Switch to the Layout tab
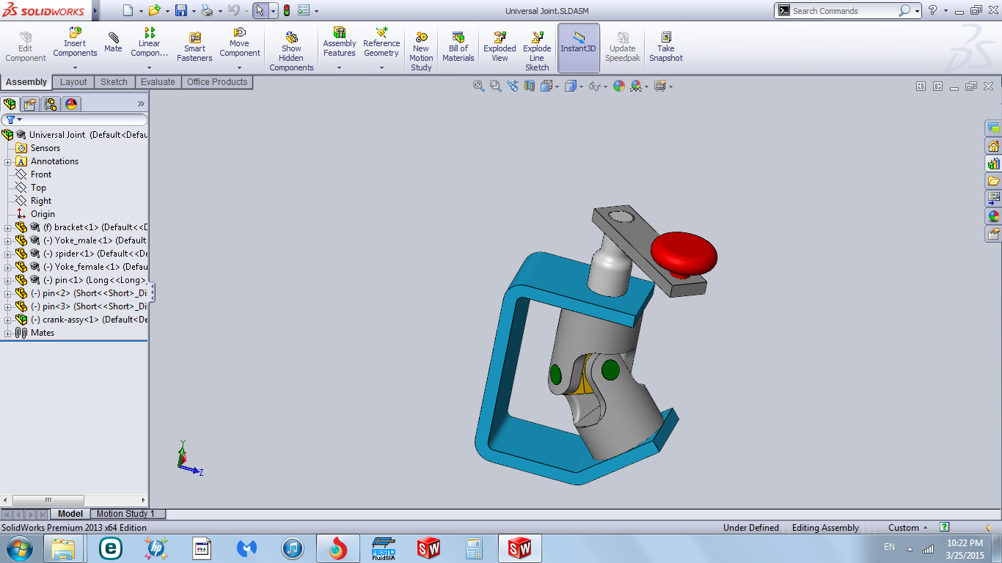This screenshot has height=563, width=1002. pos(73,82)
